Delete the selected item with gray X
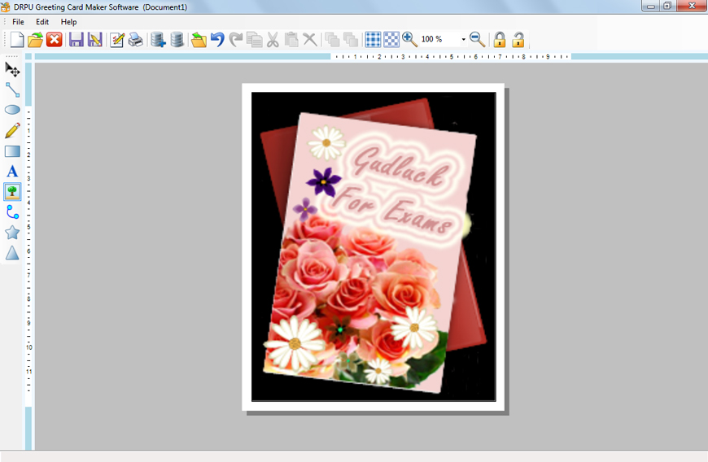Viewport: 708px width, 462px height. [310, 40]
